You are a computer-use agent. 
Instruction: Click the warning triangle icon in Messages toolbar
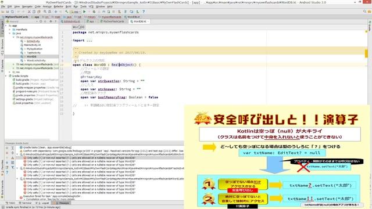point(13,157)
